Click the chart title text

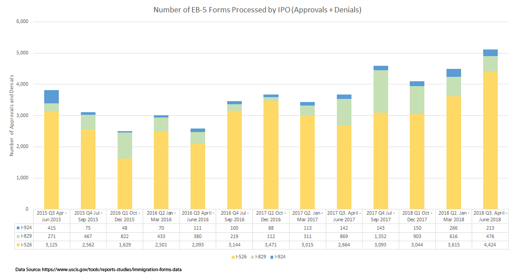point(257,9)
